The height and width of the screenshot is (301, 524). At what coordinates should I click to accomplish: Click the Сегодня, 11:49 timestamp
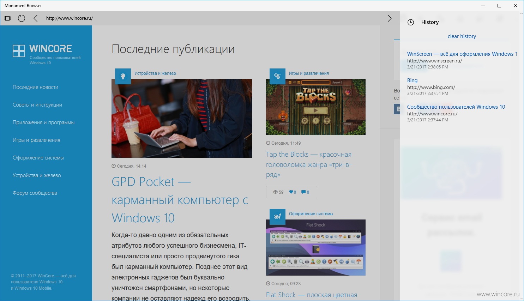tap(283, 143)
